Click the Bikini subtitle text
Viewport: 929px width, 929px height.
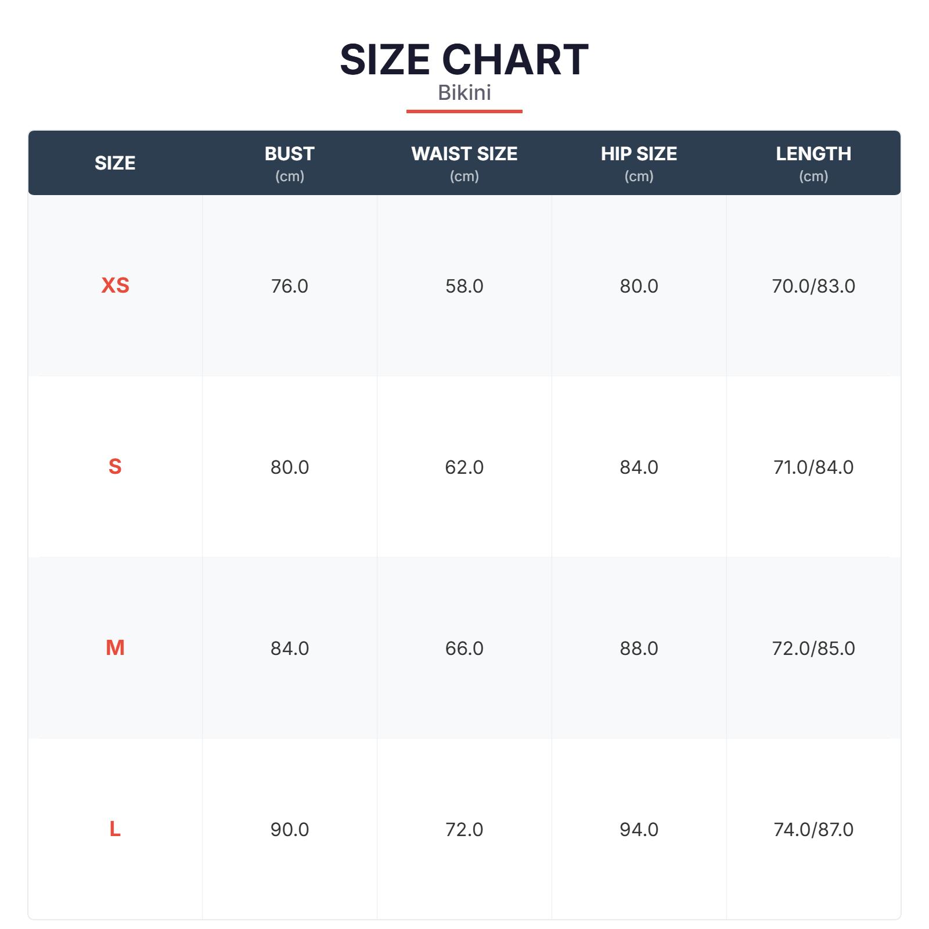(464, 93)
